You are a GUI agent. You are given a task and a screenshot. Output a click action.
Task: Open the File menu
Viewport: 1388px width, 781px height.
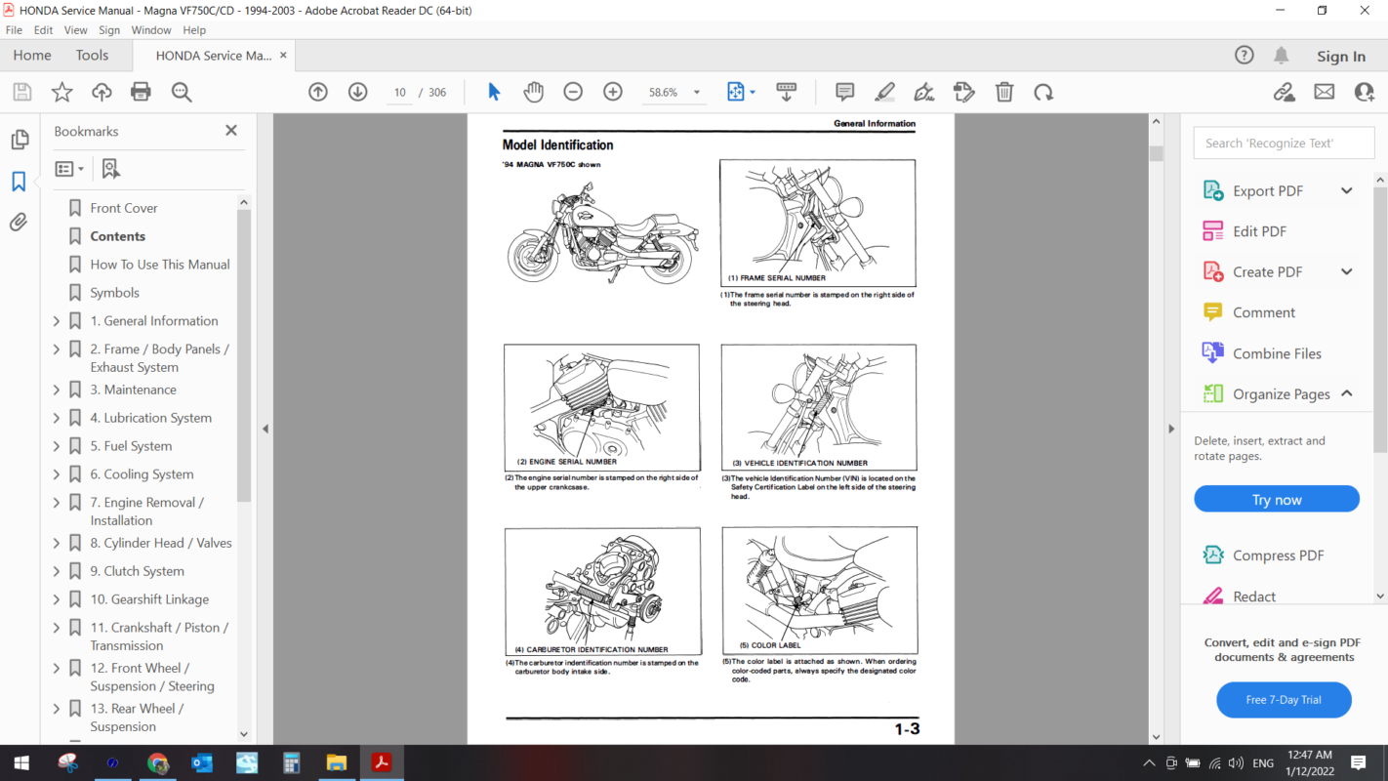tap(14, 30)
